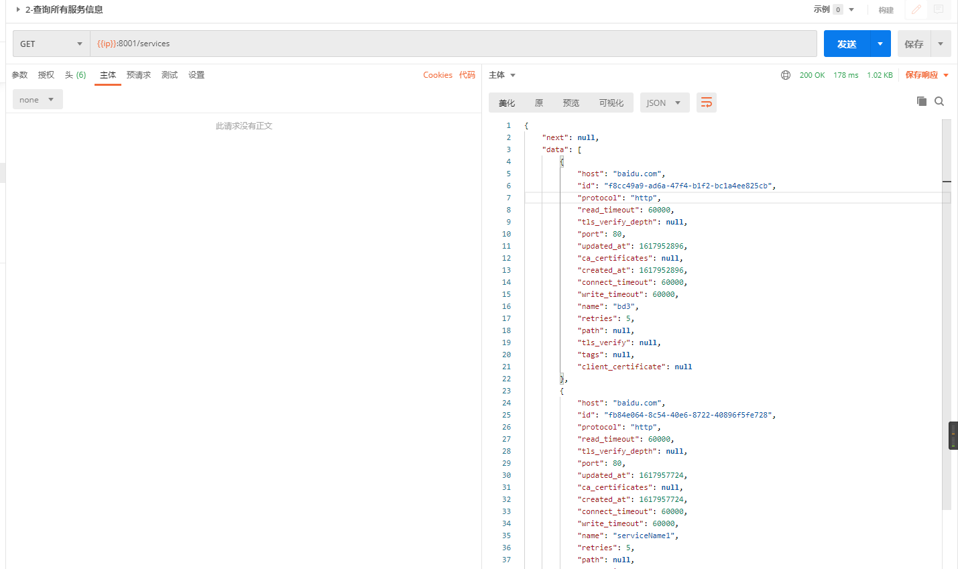
Task: Click the 178 ms response time
Action: tap(846, 75)
